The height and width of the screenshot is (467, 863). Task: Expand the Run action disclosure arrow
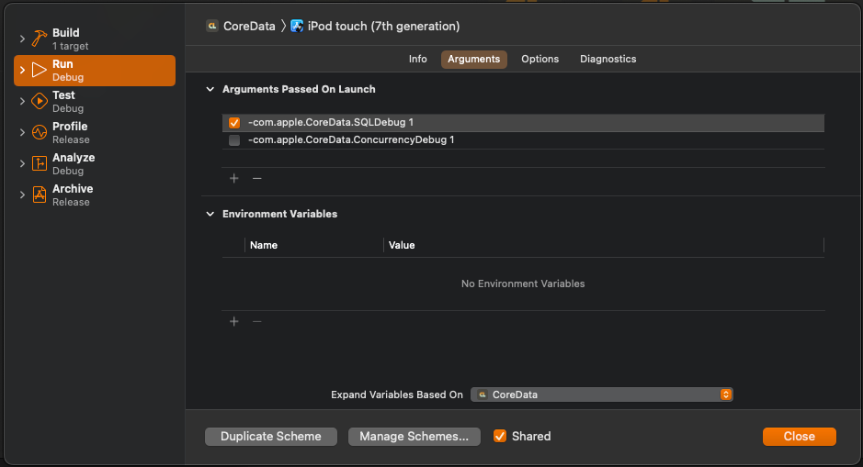(22, 71)
